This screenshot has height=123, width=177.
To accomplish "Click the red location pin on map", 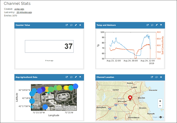I will pyautogui.click(x=130, y=98).
